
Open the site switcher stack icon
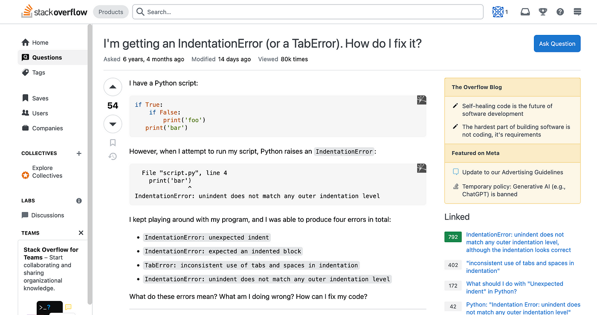[577, 12]
